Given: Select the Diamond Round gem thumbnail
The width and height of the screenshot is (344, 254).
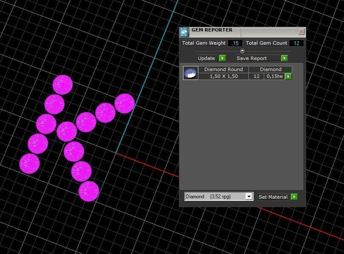Looking at the screenshot, I should [190, 73].
